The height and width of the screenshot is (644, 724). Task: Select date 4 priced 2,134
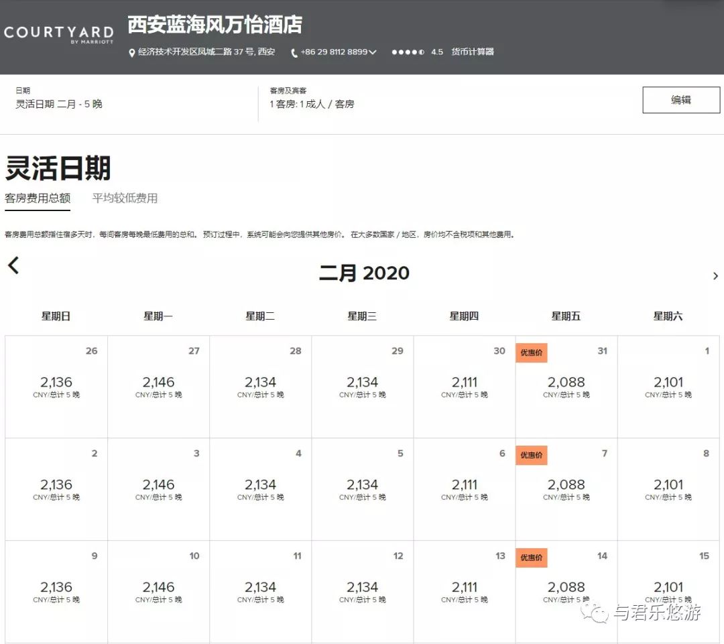tap(260, 489)
